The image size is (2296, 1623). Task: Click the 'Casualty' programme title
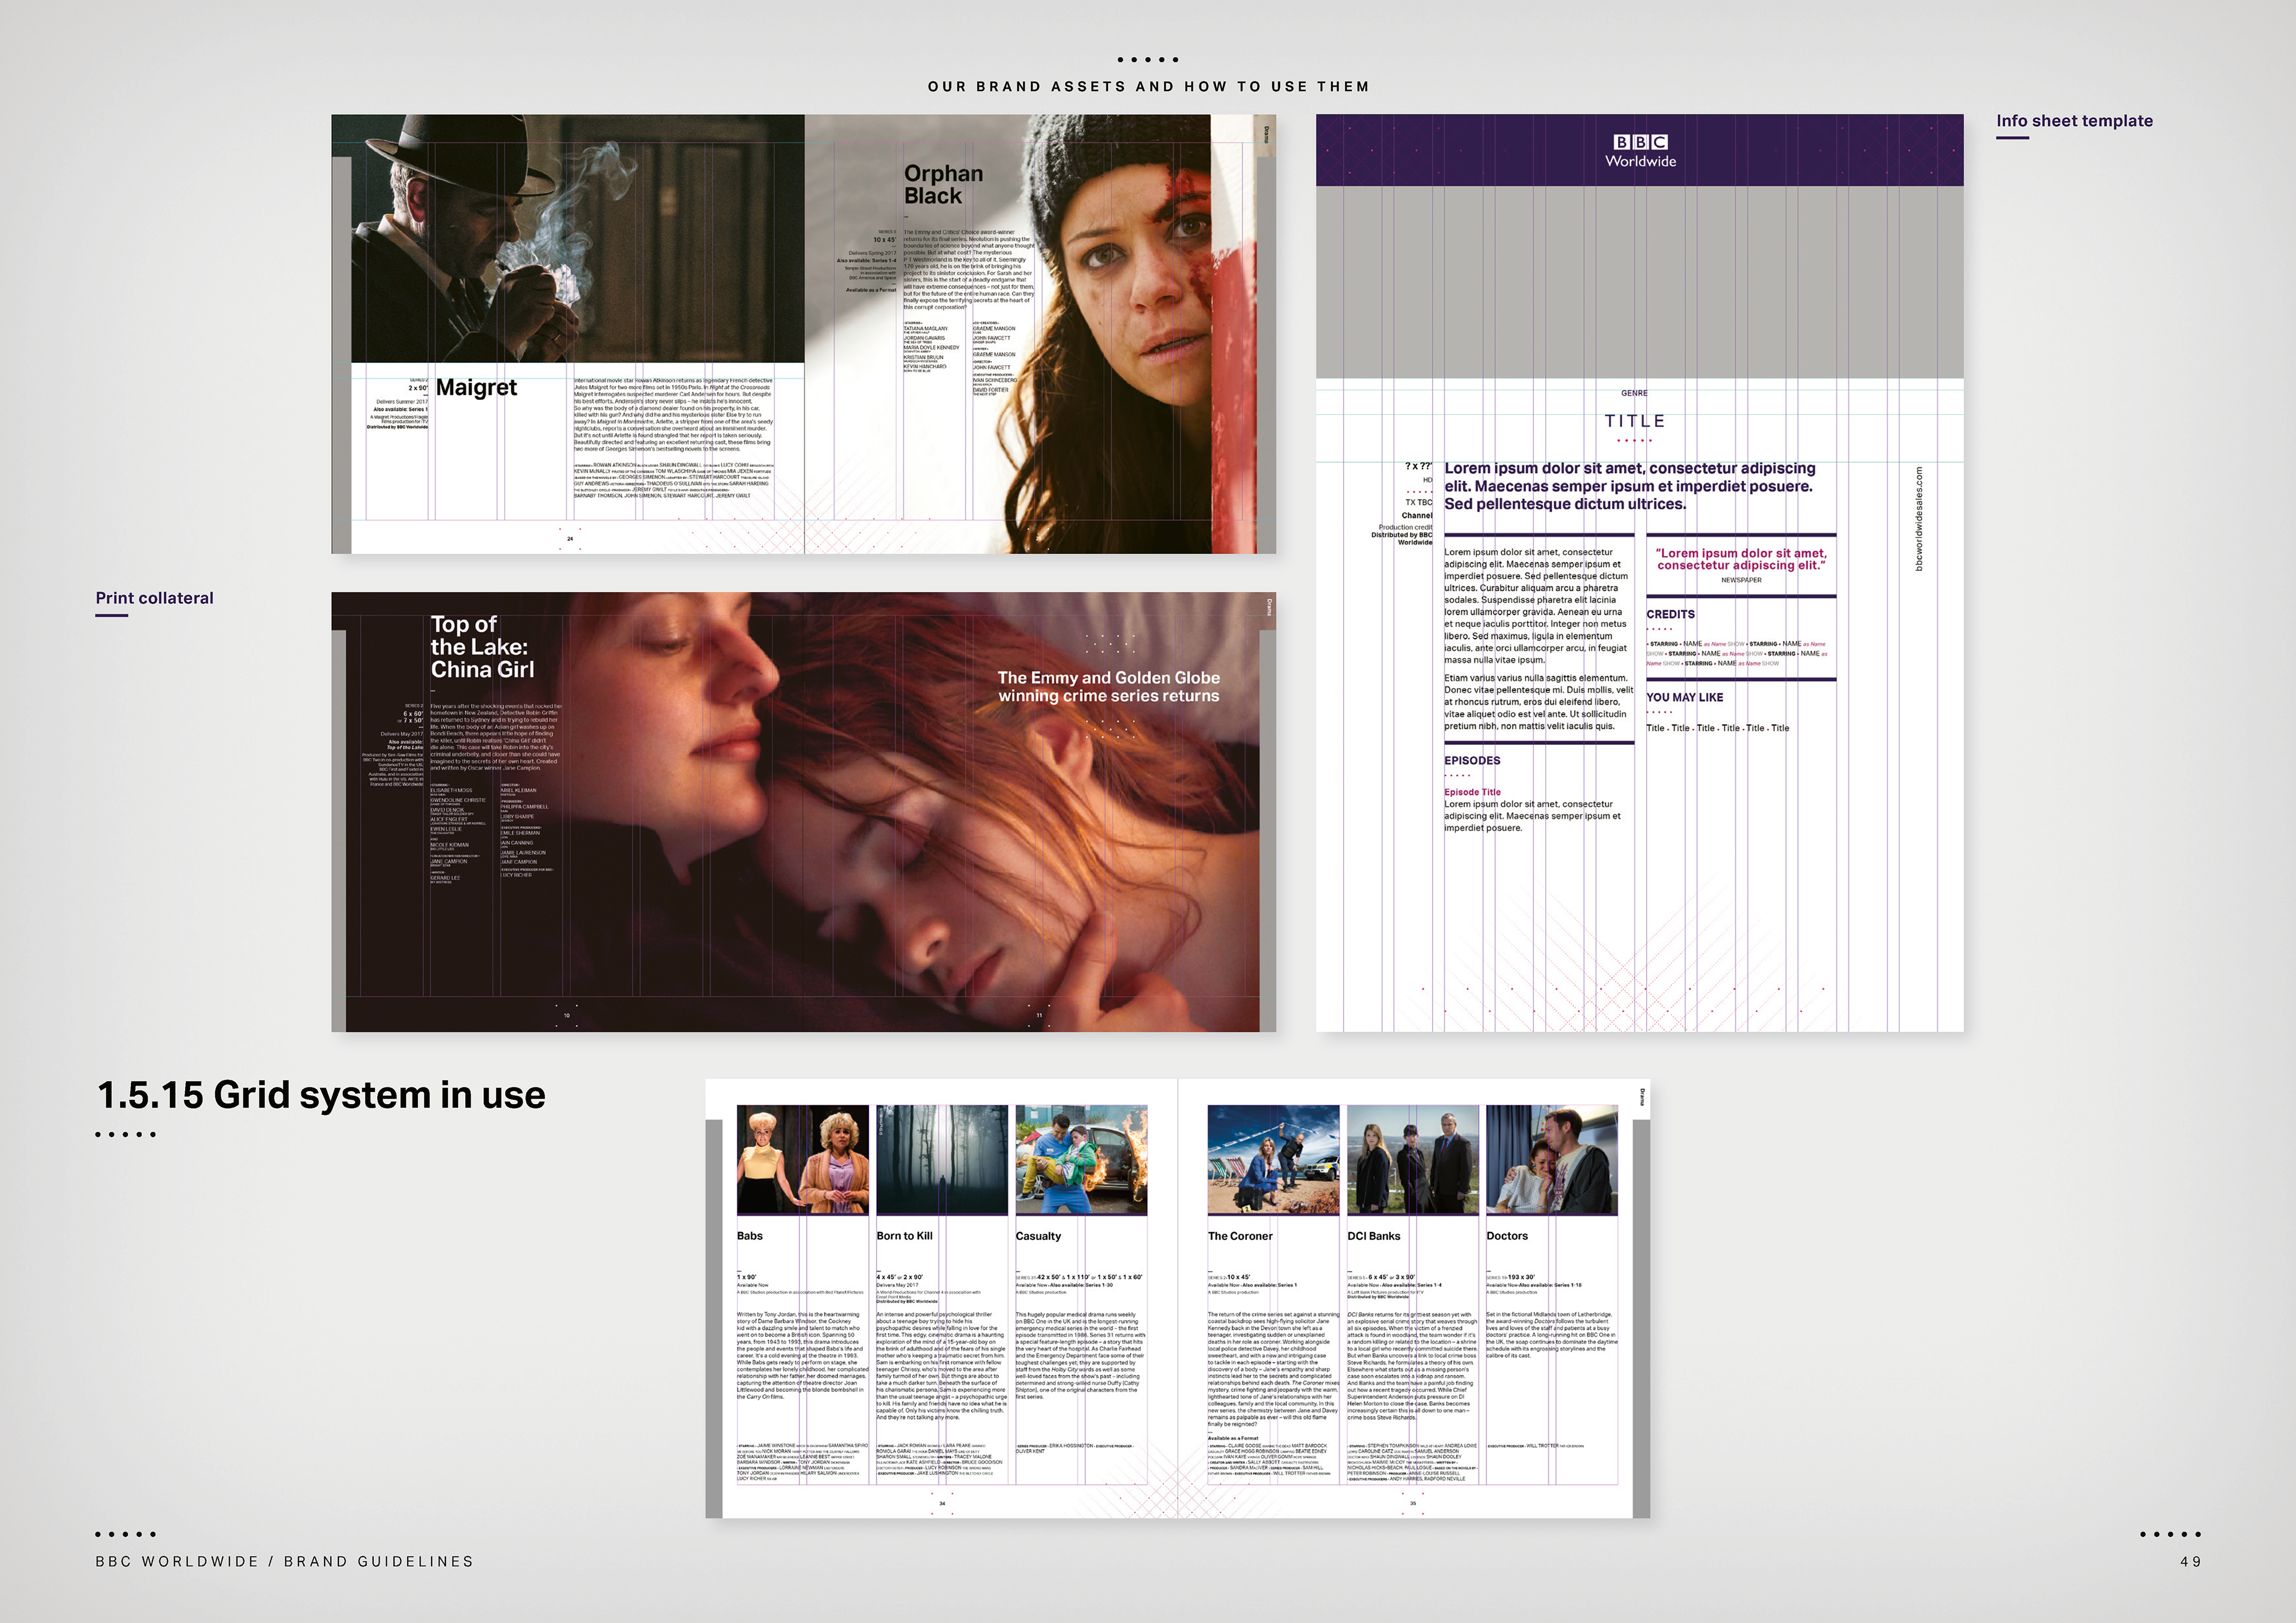1038,1236
